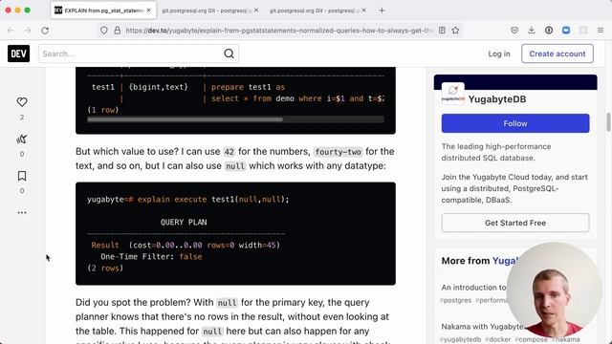Open downloads panel

point(532,30)
